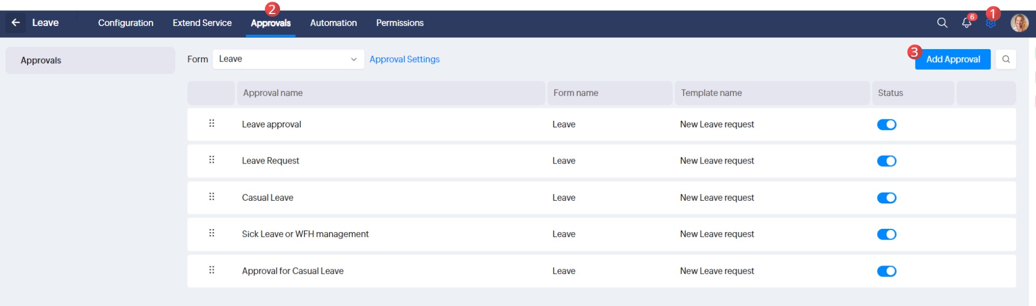Image resolution: width=1036 pixels, height=306 pixels.
Task: Expand the Form dropdown showing Leave
Action: pyautogui.click(x=288, y=59)
